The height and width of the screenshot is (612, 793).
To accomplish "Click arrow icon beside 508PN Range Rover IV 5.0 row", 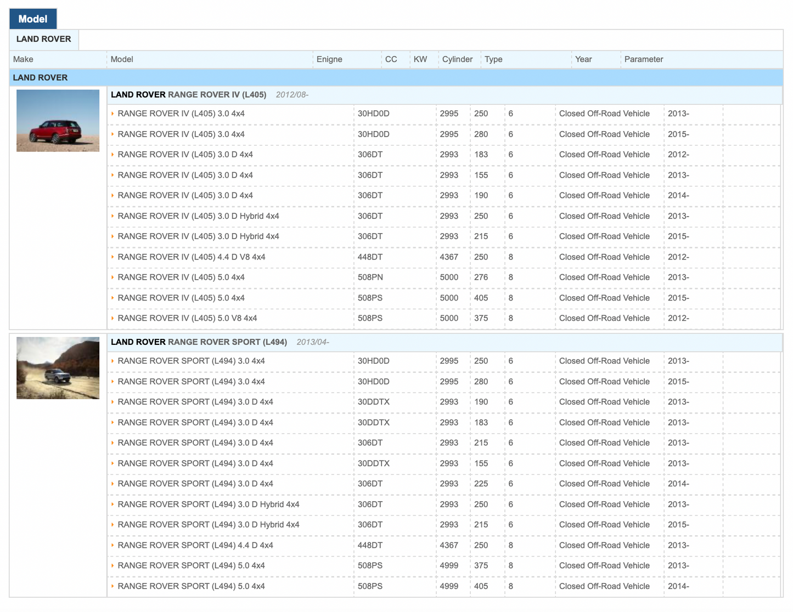I will point(113,277).
